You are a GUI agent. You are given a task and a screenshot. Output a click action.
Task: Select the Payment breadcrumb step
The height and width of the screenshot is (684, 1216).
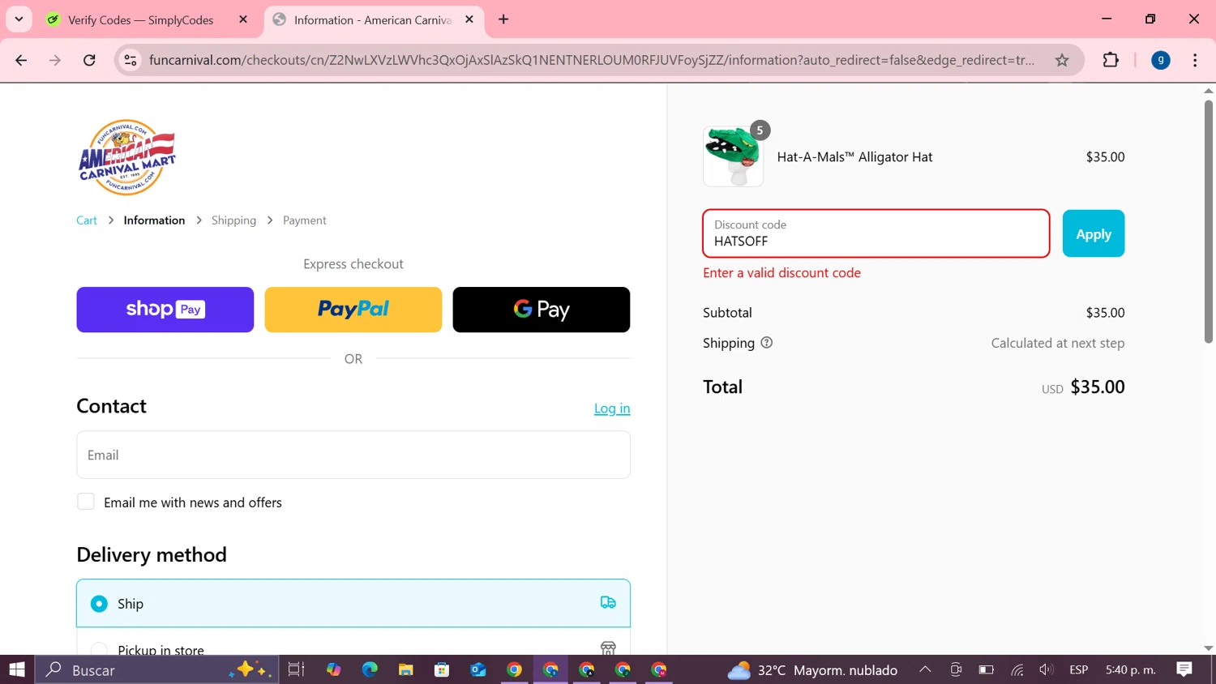[x=305, y=220]
